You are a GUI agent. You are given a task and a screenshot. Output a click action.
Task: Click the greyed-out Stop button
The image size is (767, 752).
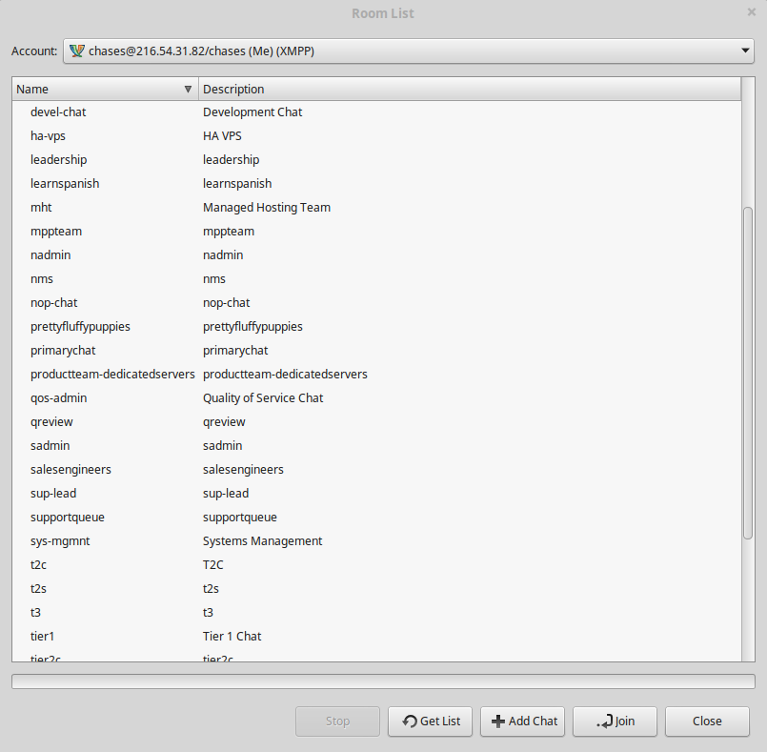[337, 722]
